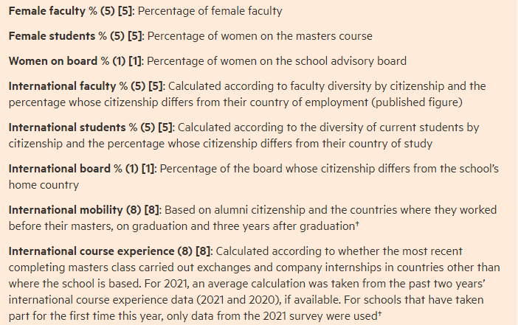The height and width of the screenshot is (325, 518).
Task: Click 'Percentage of women on the school advisory board'
Action: [x=277, y=61]
